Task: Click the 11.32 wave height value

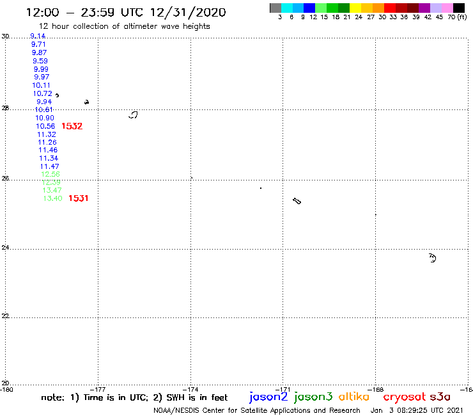Action: pos(47,134)
